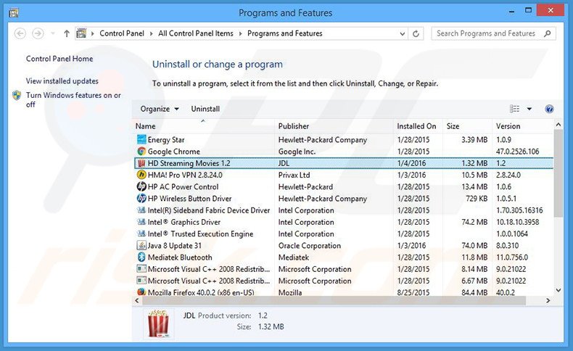Click the Windows features shield icon
Screen dimensions: 573x351
(17, 95)
